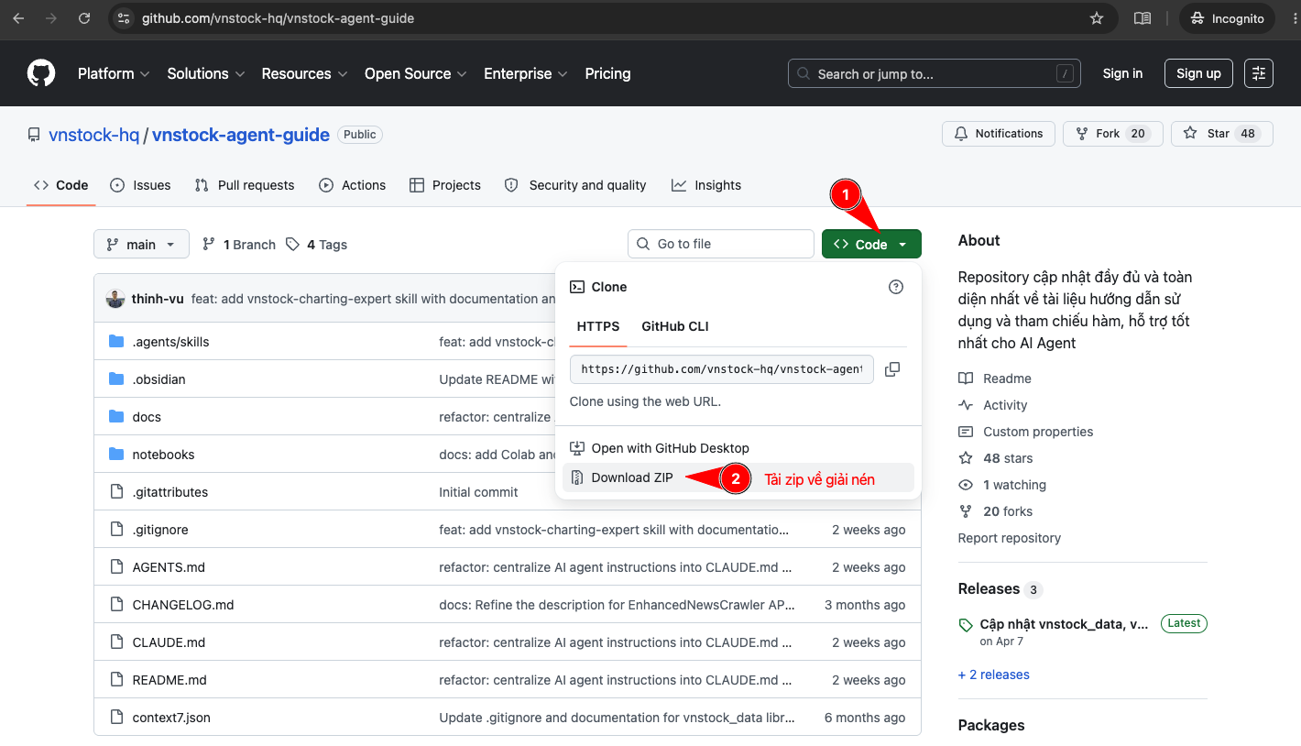Select the Code repository tab

tap(61, 185)
